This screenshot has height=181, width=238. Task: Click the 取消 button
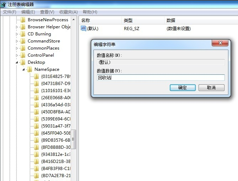pyautogui.click(x=211, y=87)
